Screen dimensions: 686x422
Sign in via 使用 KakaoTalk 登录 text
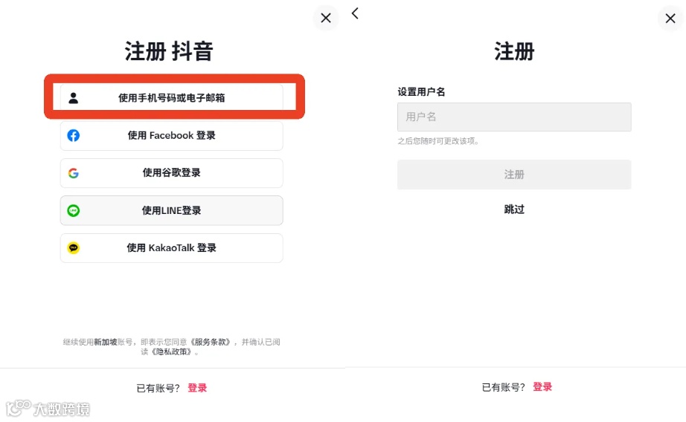[x=171, y=248]
